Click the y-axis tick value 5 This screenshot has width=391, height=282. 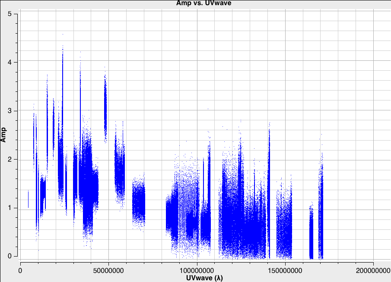click(x=10, y=14)
